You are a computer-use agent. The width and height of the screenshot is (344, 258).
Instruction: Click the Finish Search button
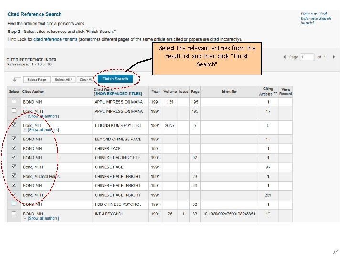pos(116,79)
